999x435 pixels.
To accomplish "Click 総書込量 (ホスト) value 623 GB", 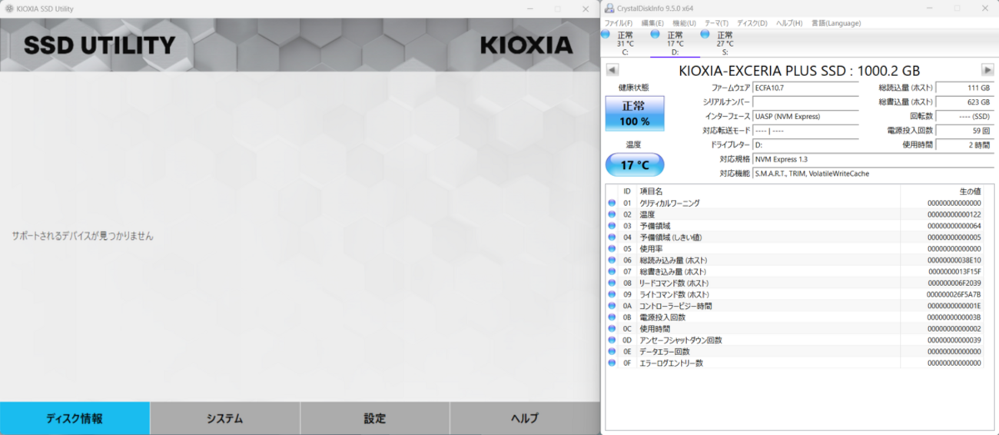I will pos(964,102).
